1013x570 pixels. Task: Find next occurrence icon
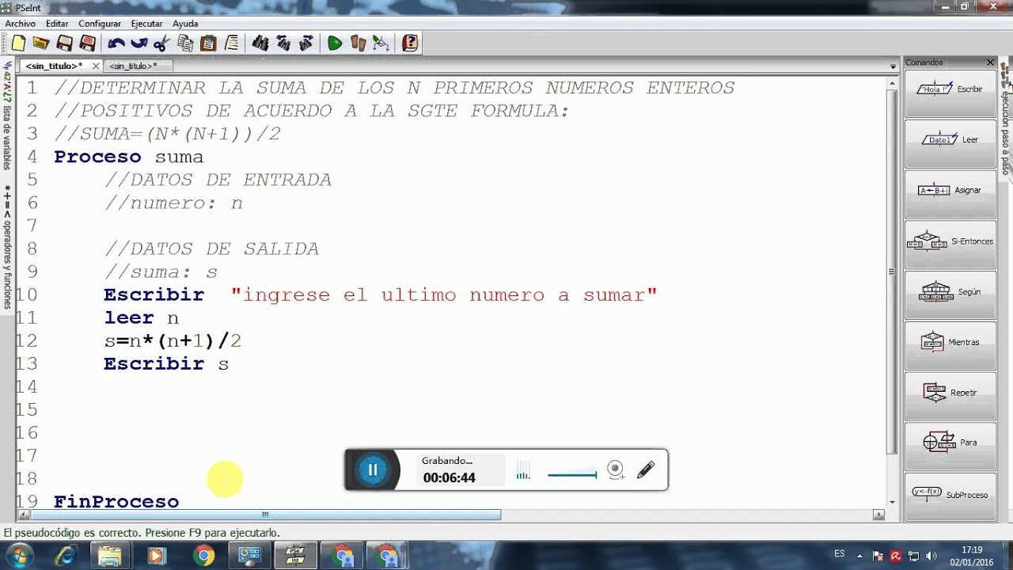tap(305, 43)
